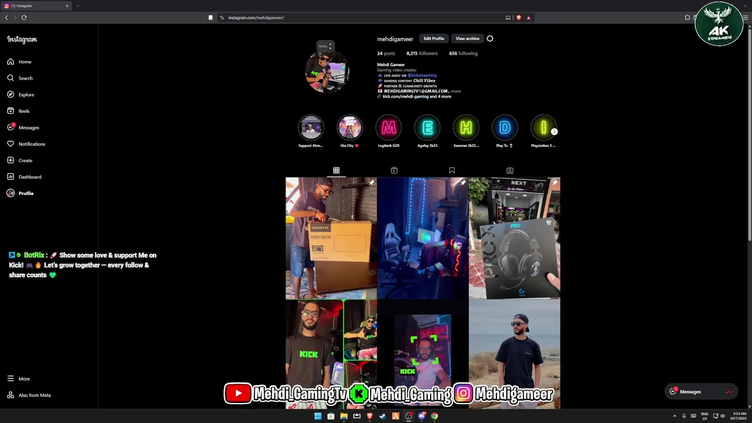Switch ENG US input language

pyautogui.click(x=704, y=416)
